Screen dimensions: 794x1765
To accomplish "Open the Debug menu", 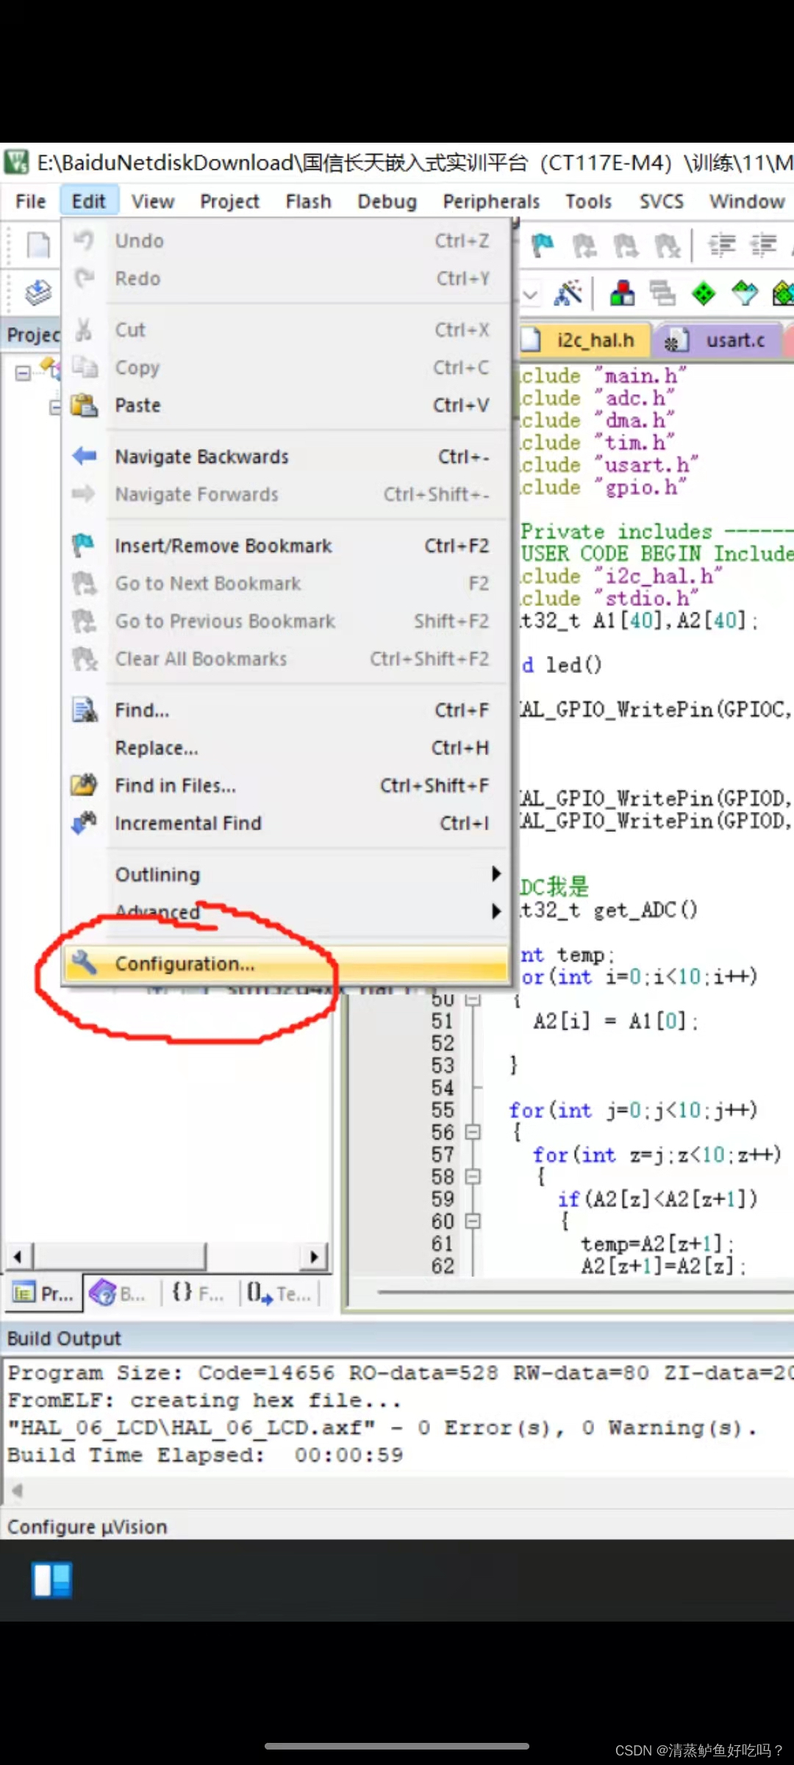I will click(x=387, y=202).
